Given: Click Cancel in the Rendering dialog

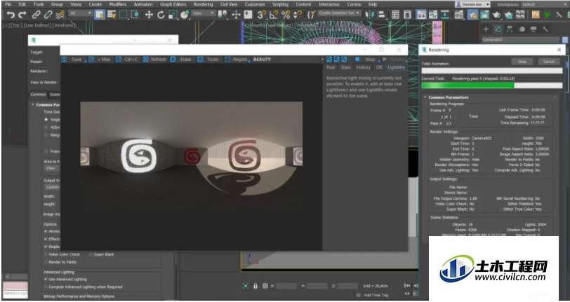Looking at the screenshot, I should (548, 62).
